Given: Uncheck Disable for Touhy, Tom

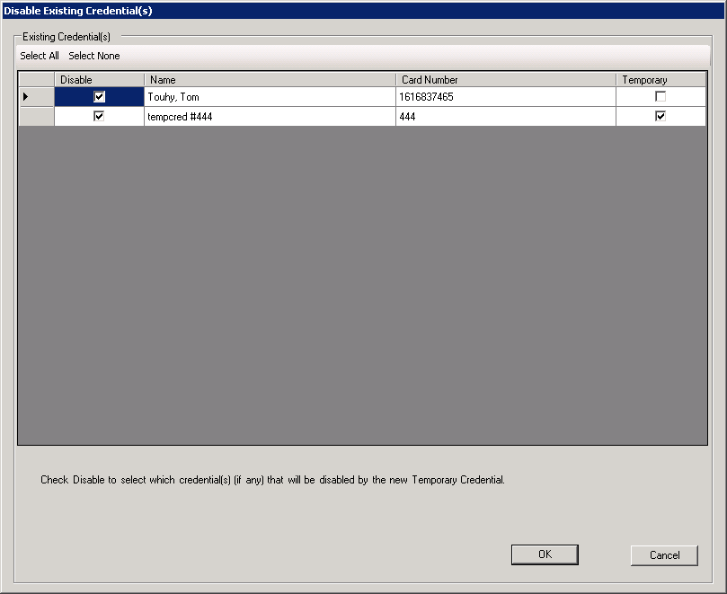Looking at the screenshot, I should point(99,97).
